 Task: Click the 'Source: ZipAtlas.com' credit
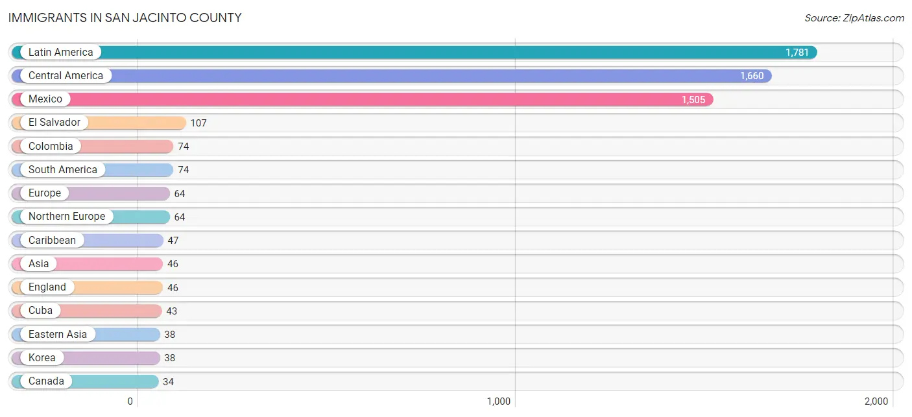pyautogui.click(x=854, y=18)
